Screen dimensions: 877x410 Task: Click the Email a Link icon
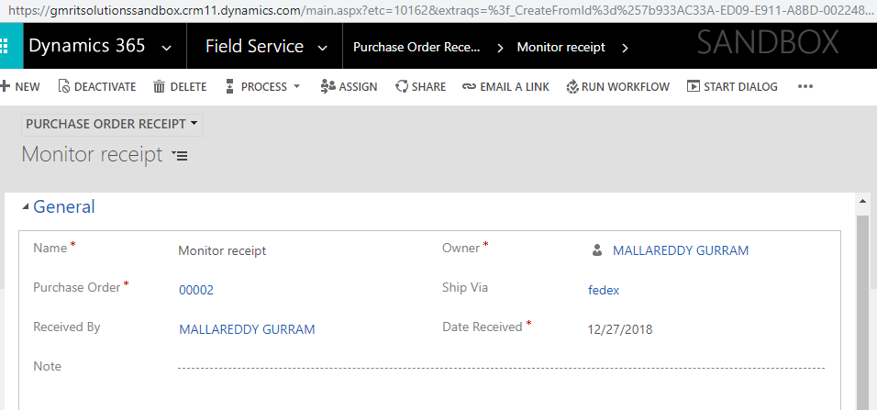[469, 87]
